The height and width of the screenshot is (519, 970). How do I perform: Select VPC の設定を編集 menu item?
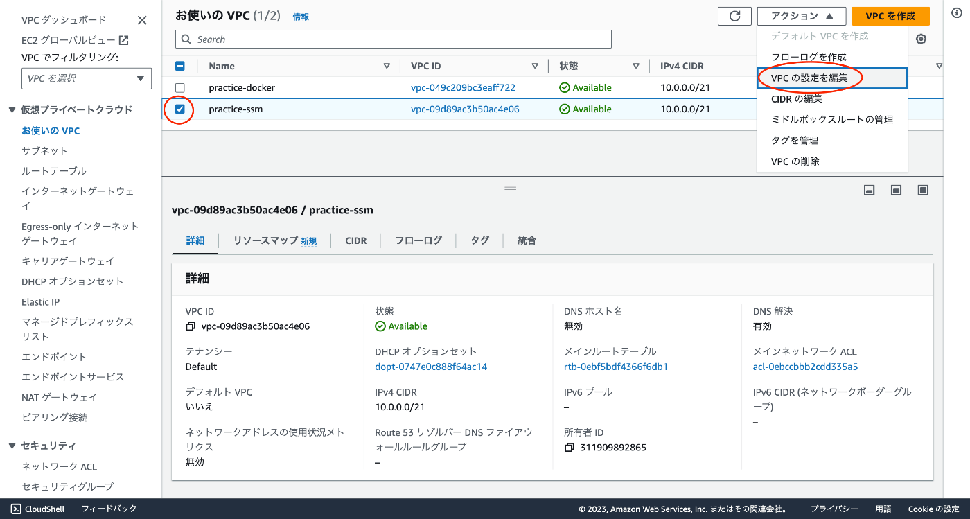point(832,78)
